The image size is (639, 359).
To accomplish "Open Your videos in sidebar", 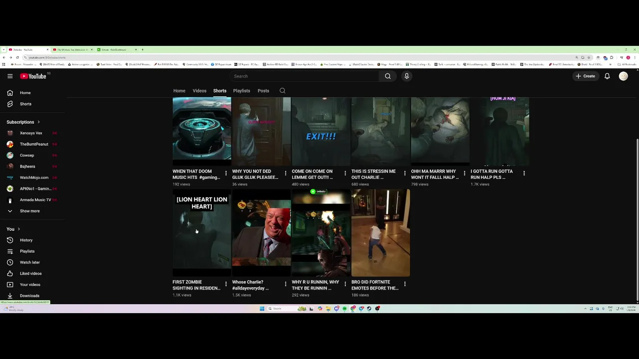I will (x=33, y=285).
